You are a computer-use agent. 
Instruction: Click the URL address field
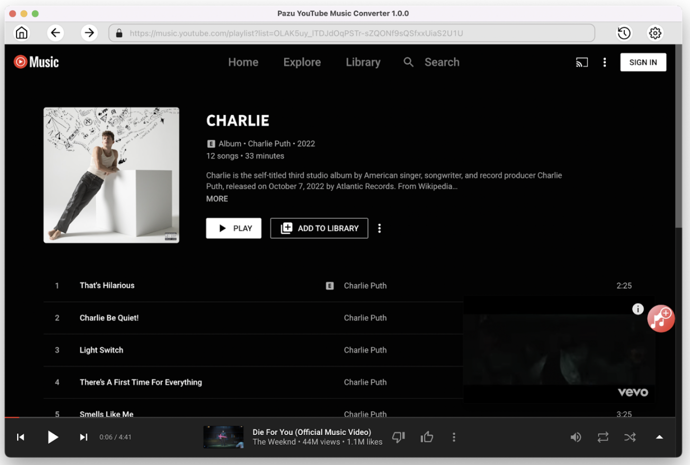352,33
